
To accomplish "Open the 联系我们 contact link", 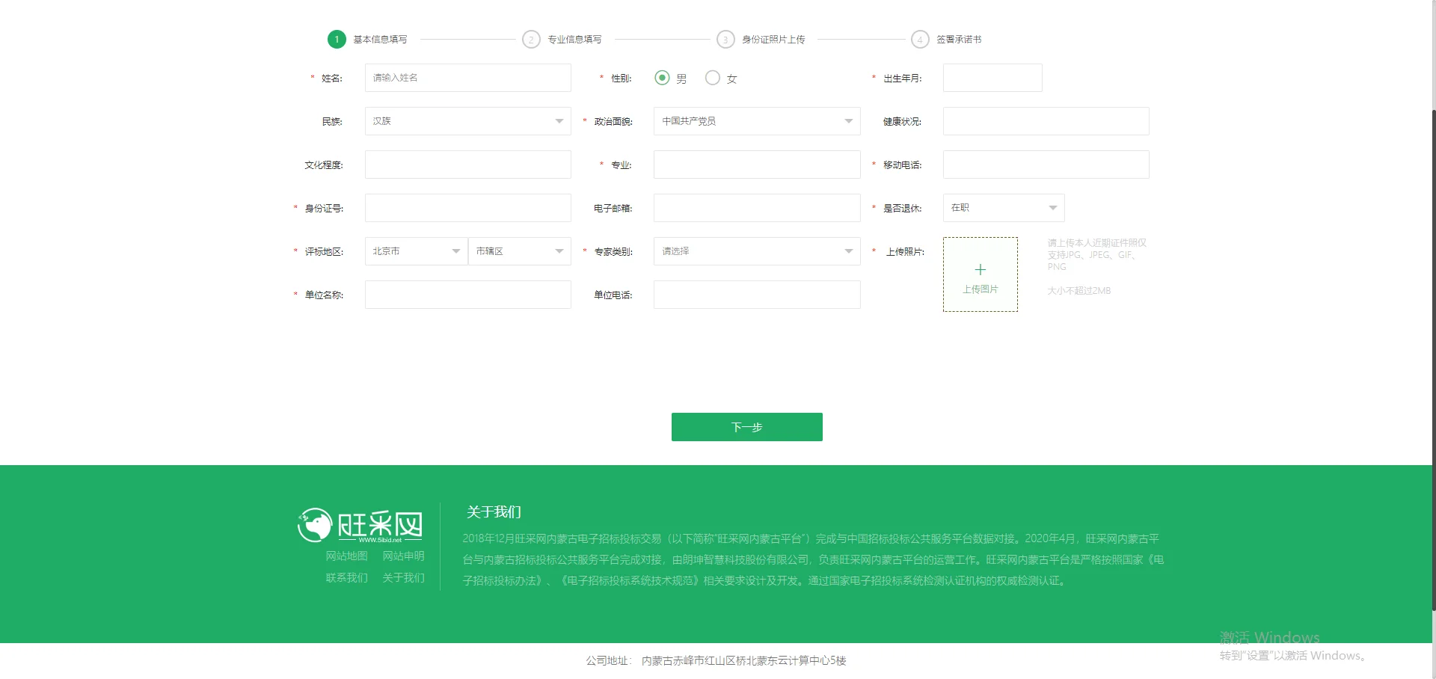I will pos(346,578).
